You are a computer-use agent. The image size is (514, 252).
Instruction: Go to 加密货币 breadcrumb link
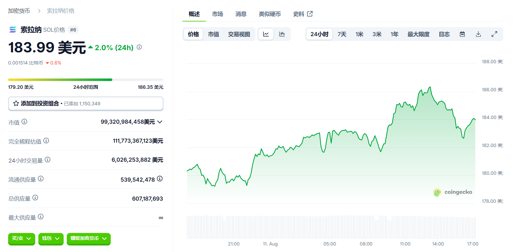point(19,11)
